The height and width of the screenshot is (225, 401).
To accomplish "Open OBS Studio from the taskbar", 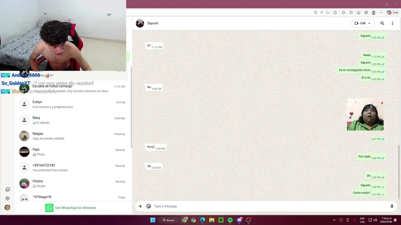I will pyautogui.click(x=249, y=220).
